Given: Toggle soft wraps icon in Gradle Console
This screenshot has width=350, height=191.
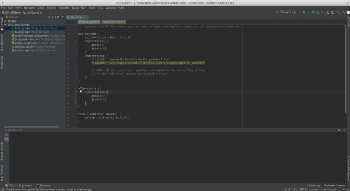Looking at the screenshot, I should 6,134.
